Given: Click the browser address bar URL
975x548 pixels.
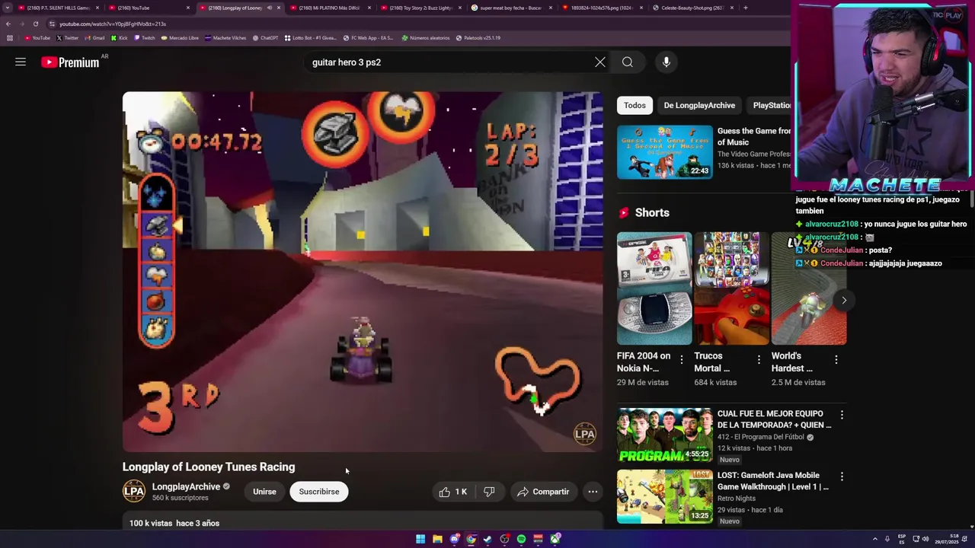Looking at the screenshot, I should [x=113, y=24].
